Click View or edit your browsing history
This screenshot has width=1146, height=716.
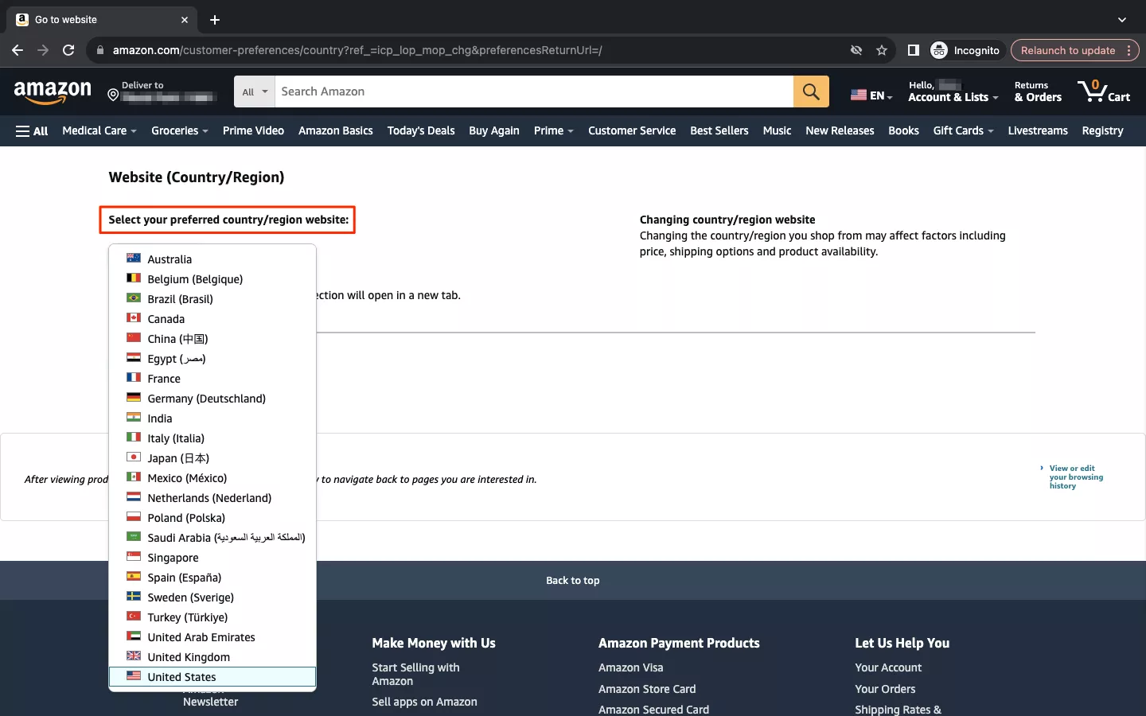[1076, 477]
